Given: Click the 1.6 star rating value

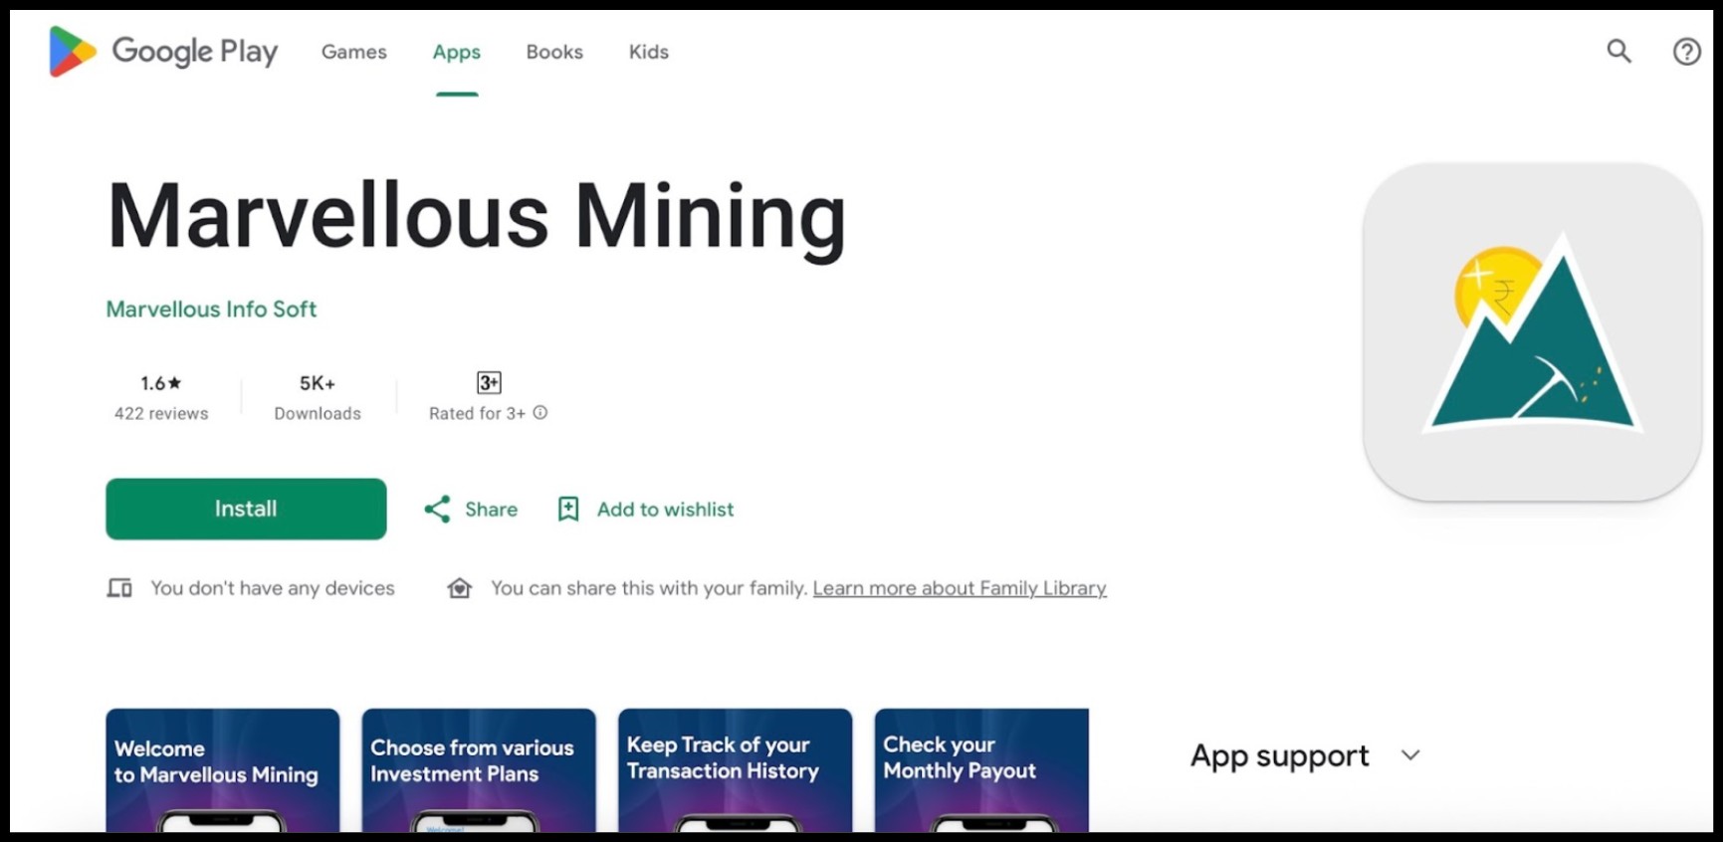Looking at the screenshot, I should [x=161, y=383].
